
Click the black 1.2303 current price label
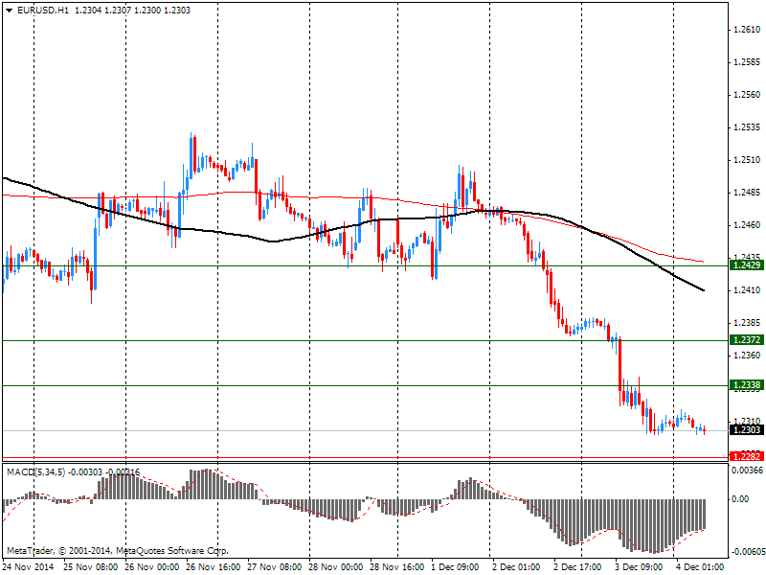747,429
